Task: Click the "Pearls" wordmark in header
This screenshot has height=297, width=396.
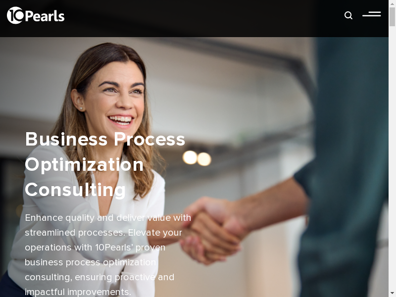Action: pyautogui.click(x=45, y=16)
